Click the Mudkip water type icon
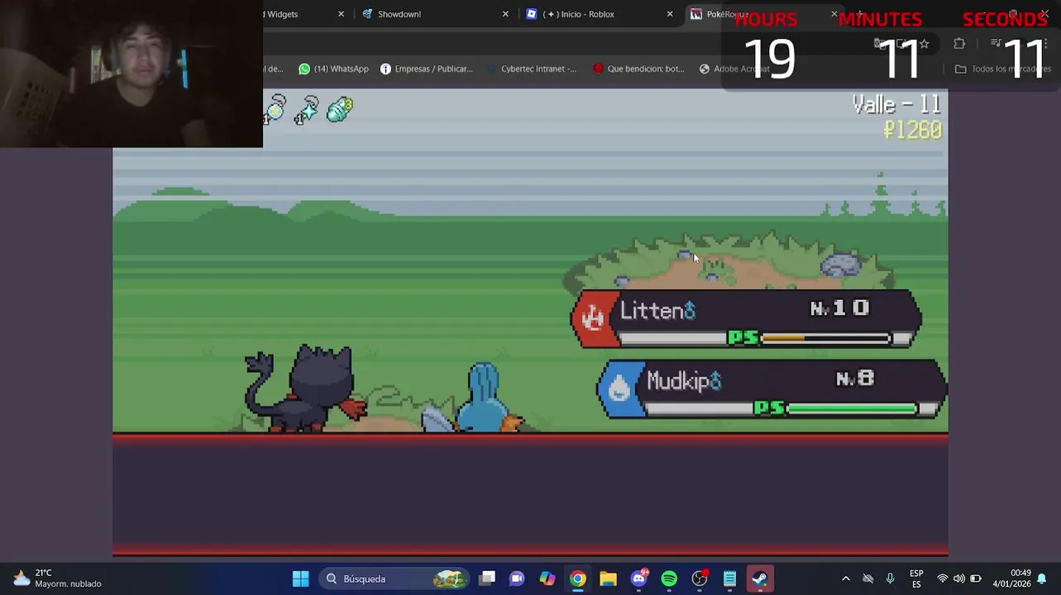 point(619,388)
